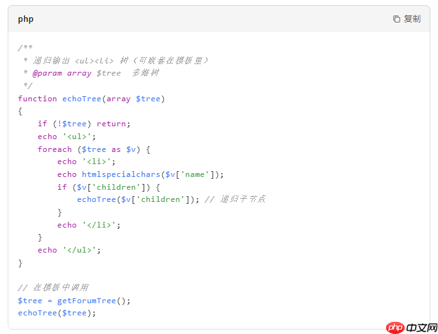Screen dimensions: 438x334
Task: Click the docblock opening '/**'
Action: [x=25, y=47]
